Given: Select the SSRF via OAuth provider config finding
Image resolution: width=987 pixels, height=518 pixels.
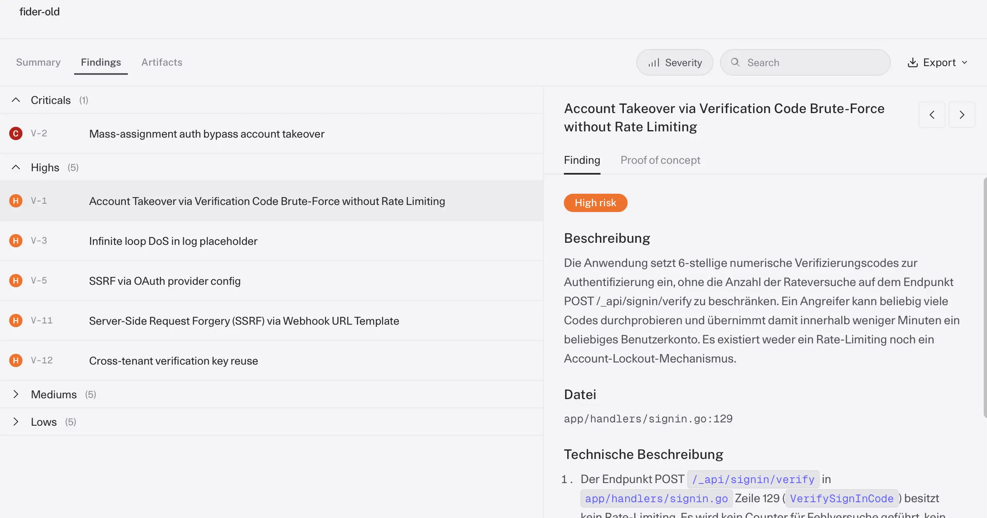Looking at the screenshot, I should coord(272,281).
